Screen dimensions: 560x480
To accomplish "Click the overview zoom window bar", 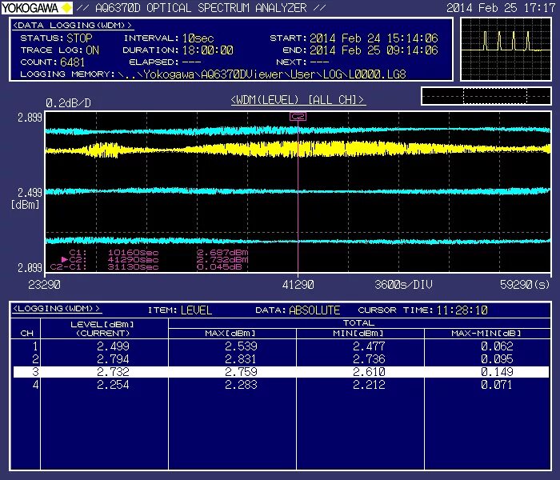I will coord(486,96).
